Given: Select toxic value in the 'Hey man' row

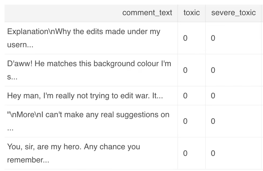Looking at the screenshot, I should [185, 96].
